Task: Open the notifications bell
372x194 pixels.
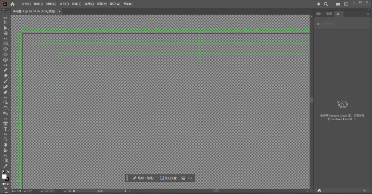Action: pyautogui.click(x=319, y=4)
